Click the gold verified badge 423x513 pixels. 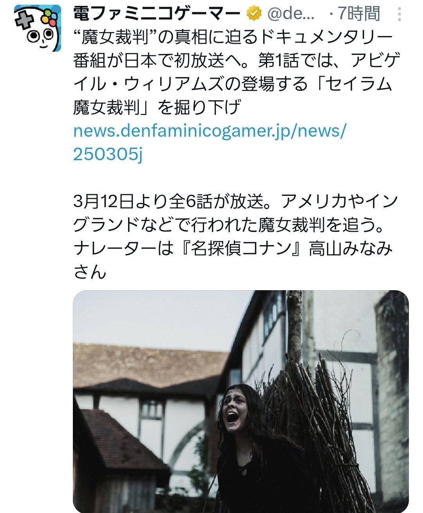pos(254,14)
